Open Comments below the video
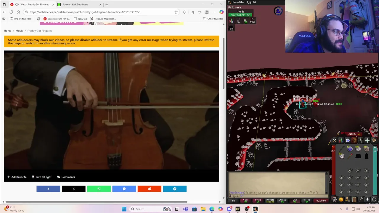This screenshot has width=379, height=213. click(66, 177)
